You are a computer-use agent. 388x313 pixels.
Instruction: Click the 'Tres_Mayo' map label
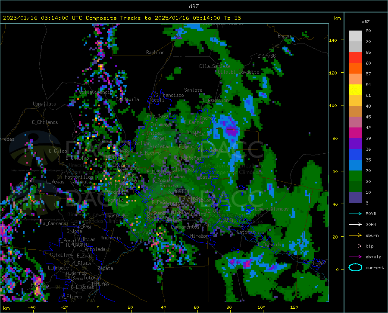(156, 116)
